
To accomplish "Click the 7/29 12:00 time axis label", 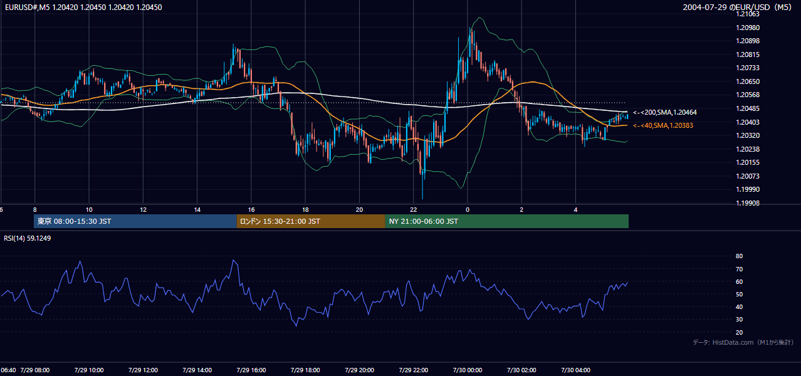I will pos(143,370).
